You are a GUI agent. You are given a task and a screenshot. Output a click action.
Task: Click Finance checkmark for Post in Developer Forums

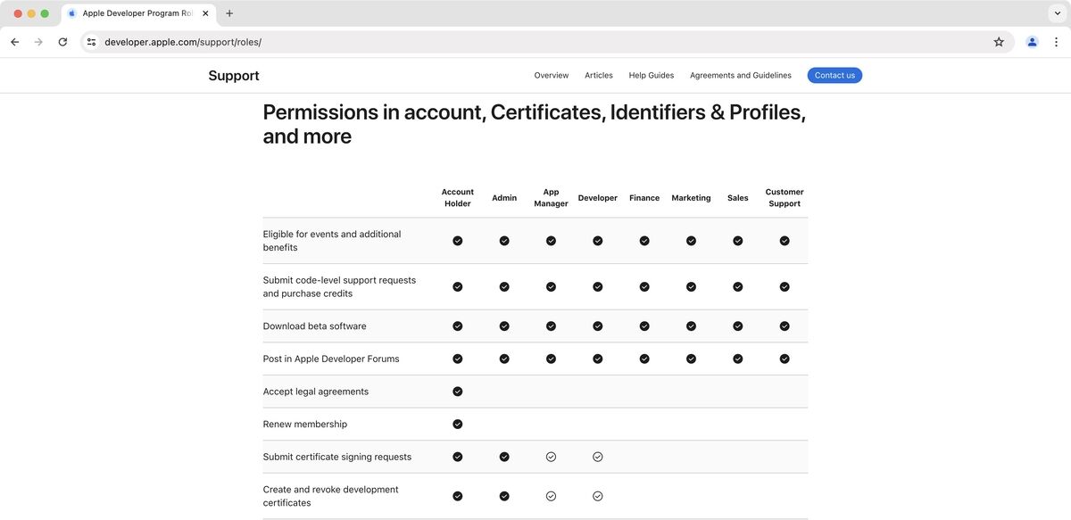pyautogui.click(x=644, y=359)
